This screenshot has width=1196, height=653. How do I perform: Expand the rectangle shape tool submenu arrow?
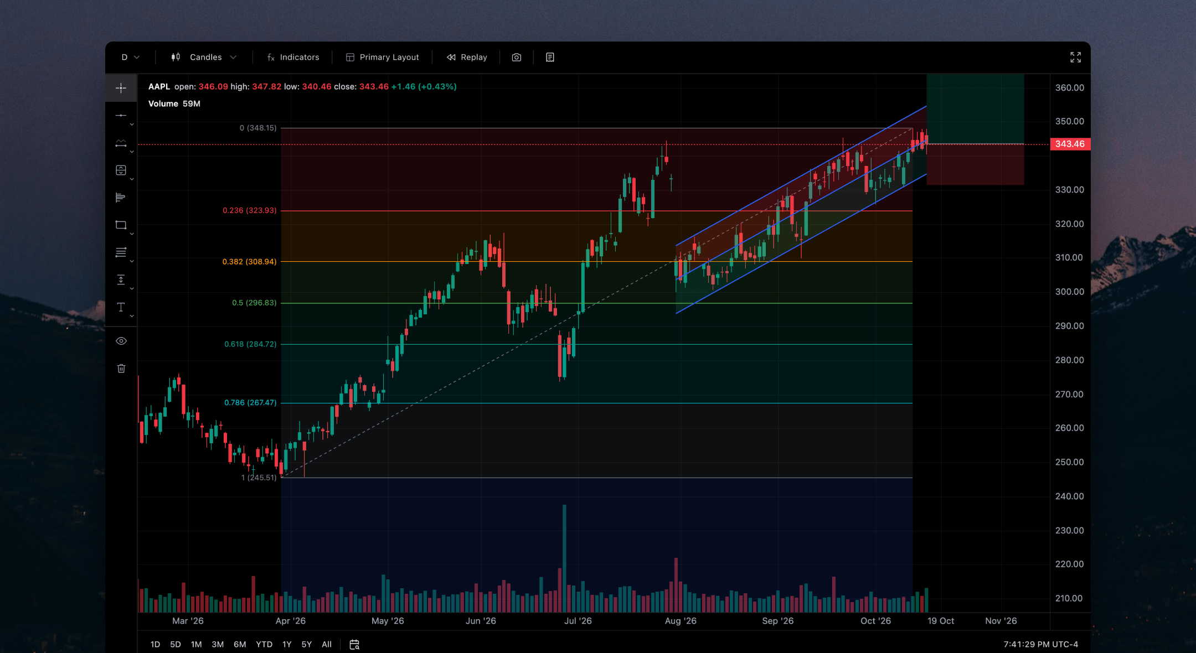tap(132, 234)
